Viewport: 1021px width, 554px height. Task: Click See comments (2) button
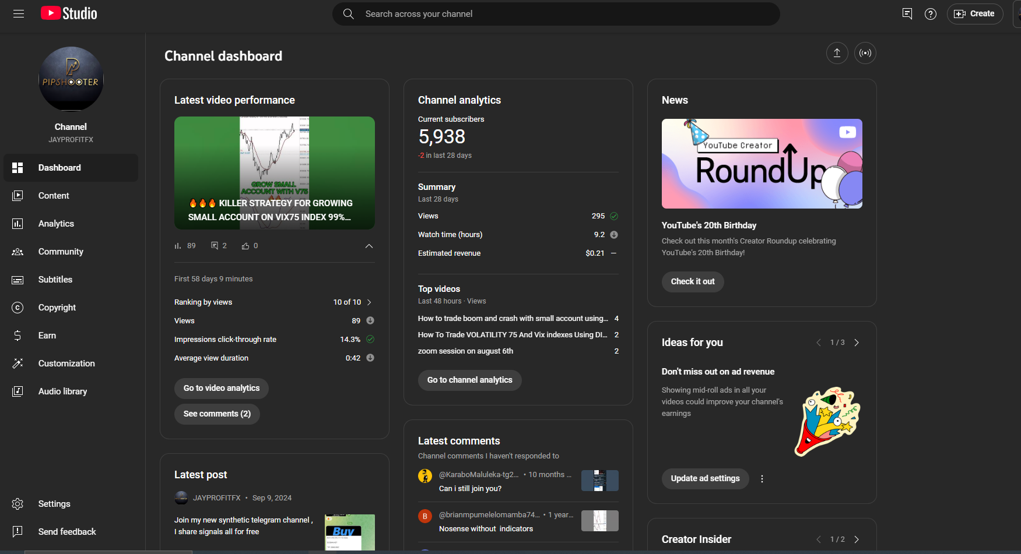[217, 414]
